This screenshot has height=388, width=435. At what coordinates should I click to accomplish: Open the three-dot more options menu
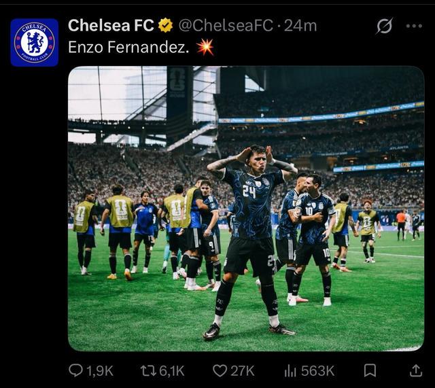[414, 26]
